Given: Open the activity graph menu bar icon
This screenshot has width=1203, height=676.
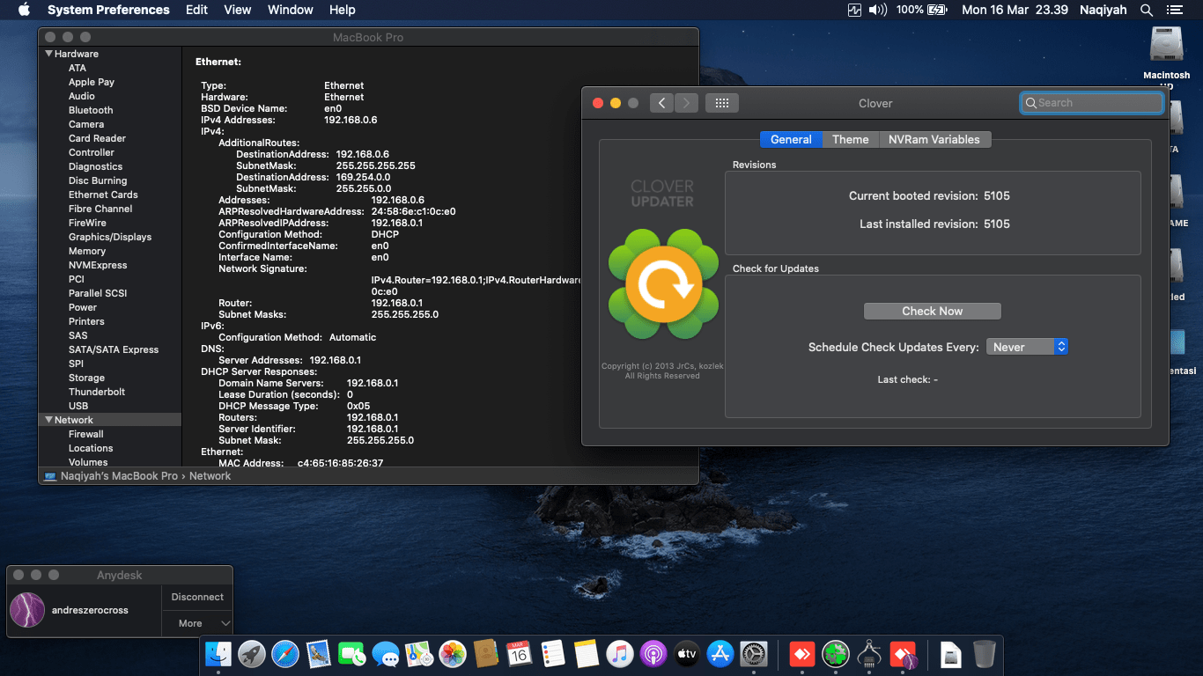Looking at the screenshot, I should [x=854, y=10].
